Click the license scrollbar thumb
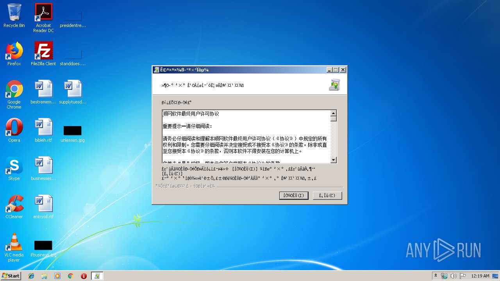Viewport: 500px width, 281px height. click(334, 119)
